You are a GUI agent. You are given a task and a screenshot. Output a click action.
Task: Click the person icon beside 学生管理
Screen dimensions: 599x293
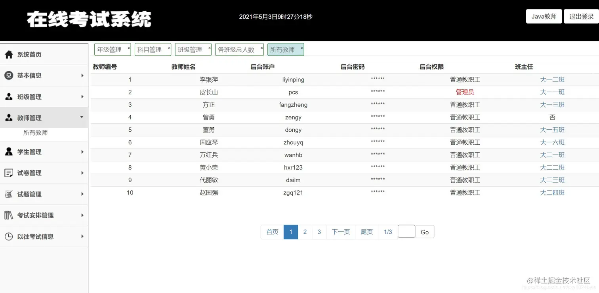[9, 152]
